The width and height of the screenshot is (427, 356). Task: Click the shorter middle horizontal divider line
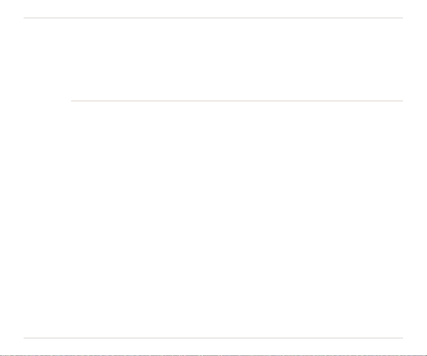(237, 101)
